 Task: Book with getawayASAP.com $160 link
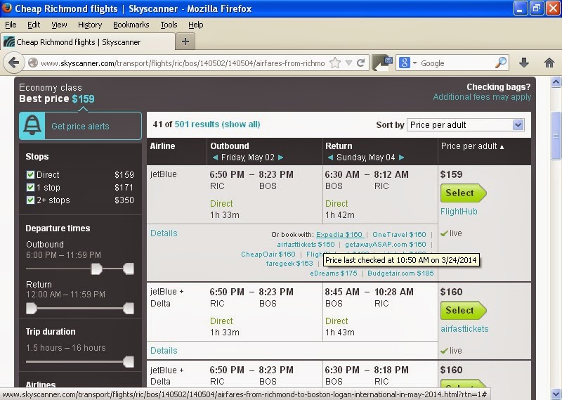(x=385, y=245)
